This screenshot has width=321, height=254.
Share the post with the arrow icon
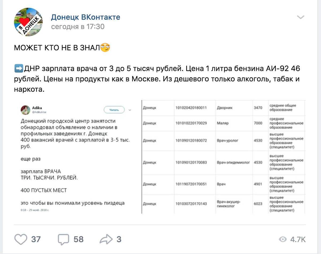tap(106, 239)
